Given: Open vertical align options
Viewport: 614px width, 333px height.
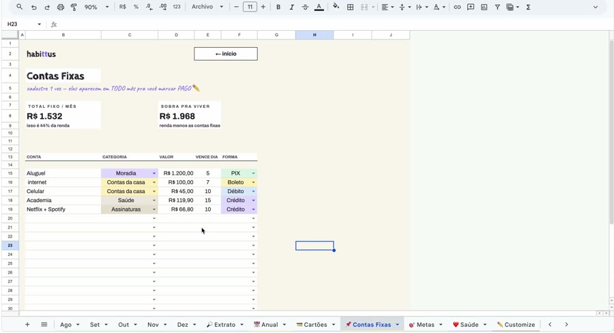Looking at the screenshot, I should tap(404, 7).
